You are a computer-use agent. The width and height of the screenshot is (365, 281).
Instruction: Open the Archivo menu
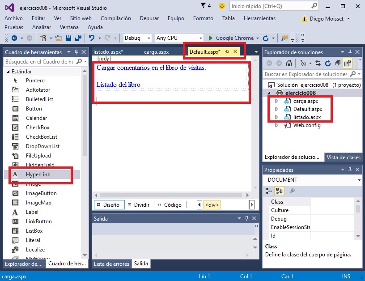coord(13,18)
